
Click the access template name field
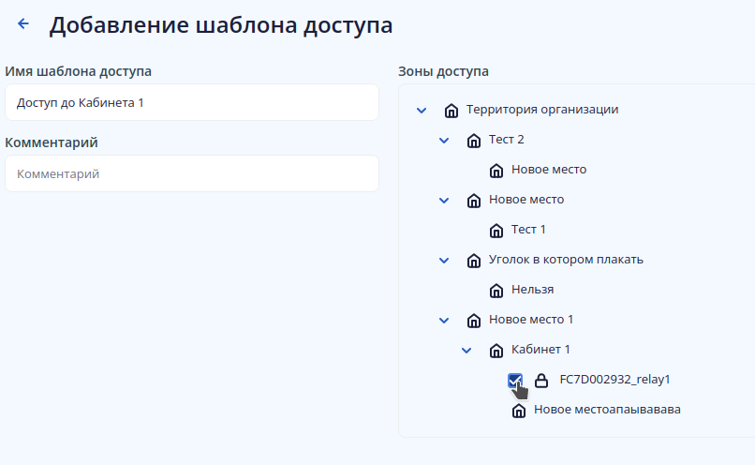(192, 102)
